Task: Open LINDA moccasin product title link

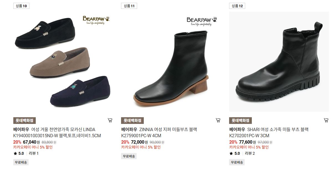Action: tap(57, 132)
